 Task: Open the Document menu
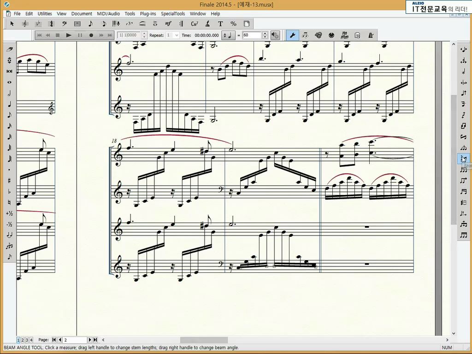[82, 13]
